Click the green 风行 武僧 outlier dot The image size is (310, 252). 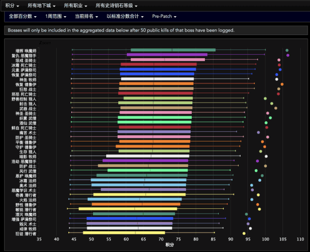click(x=256, y=170)
